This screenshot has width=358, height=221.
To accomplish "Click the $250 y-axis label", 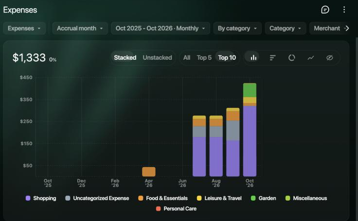I will (26, 121).
